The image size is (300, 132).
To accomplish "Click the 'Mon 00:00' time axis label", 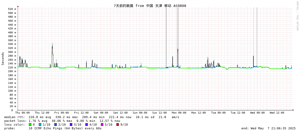I will tap(179, 113).
